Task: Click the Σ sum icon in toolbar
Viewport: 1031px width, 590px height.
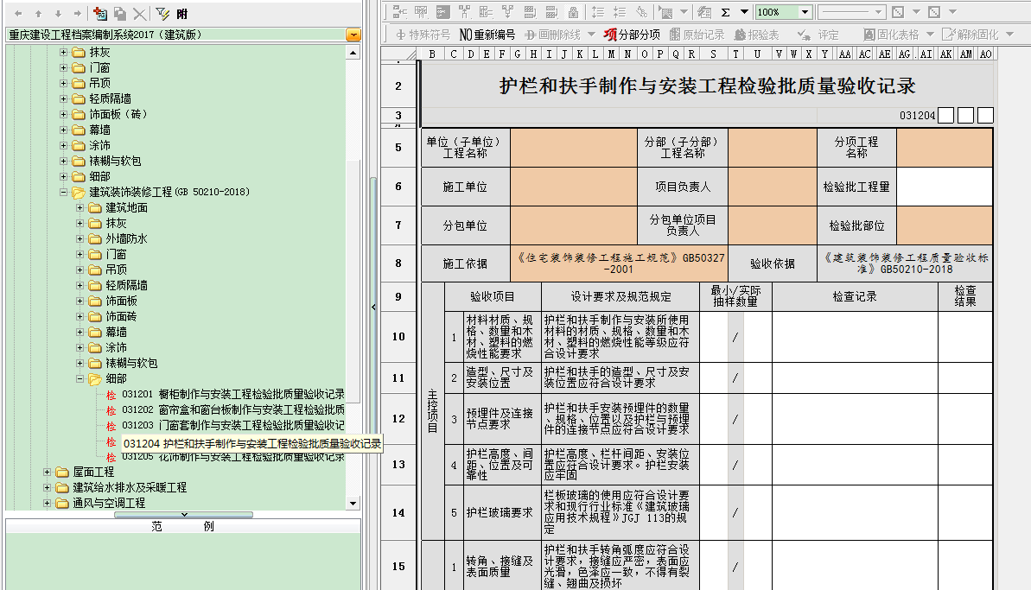Action: click(x=725, y=12)
